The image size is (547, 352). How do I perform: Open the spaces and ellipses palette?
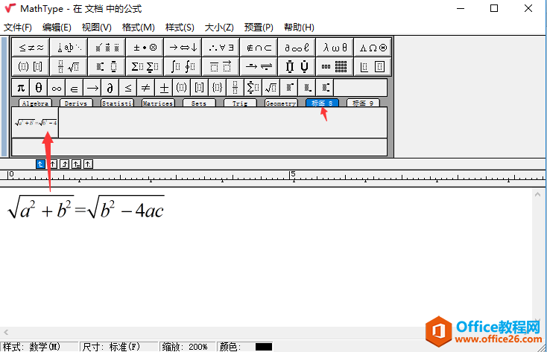[69, 48]
